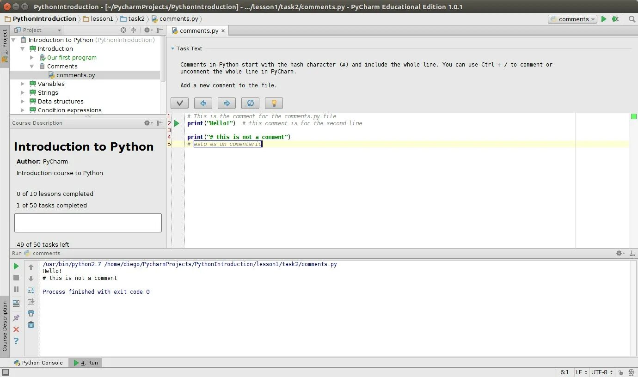This screenshot has width=638, height=377.
Task: Expand the Condition expressions lesson
Action: tap(22, 110)
